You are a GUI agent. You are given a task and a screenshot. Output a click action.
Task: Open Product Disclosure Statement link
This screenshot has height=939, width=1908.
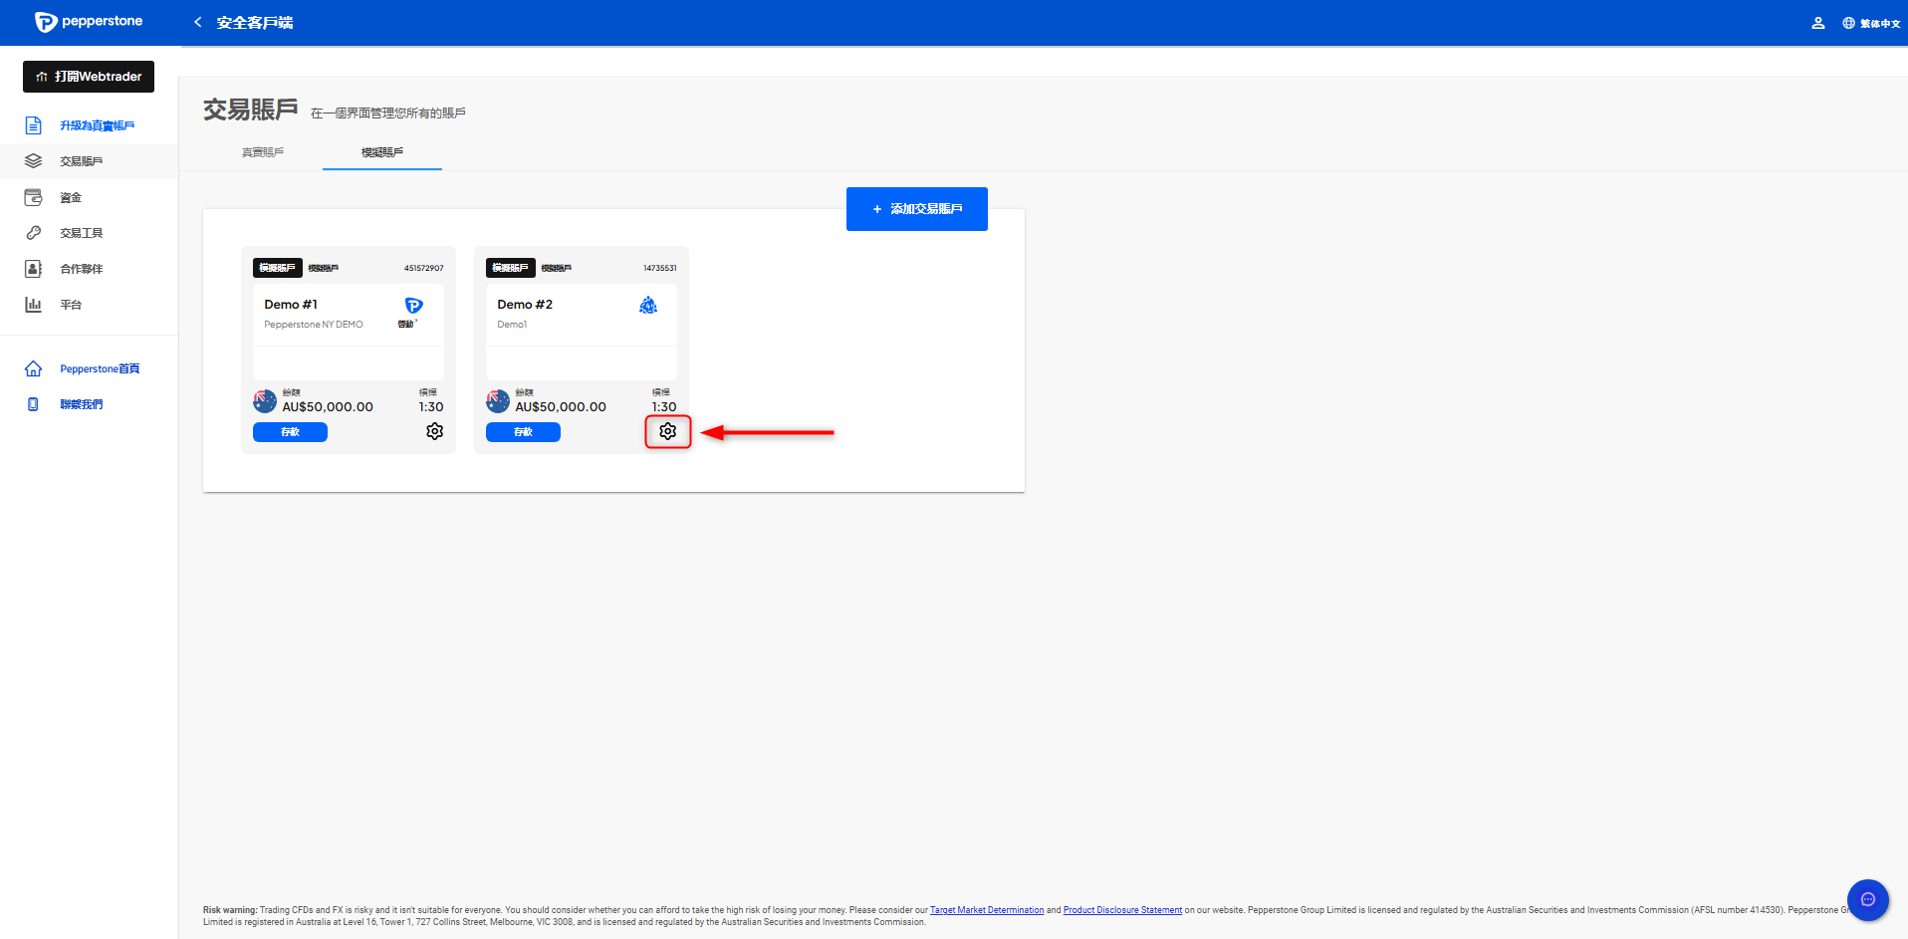click(1122, 910)
